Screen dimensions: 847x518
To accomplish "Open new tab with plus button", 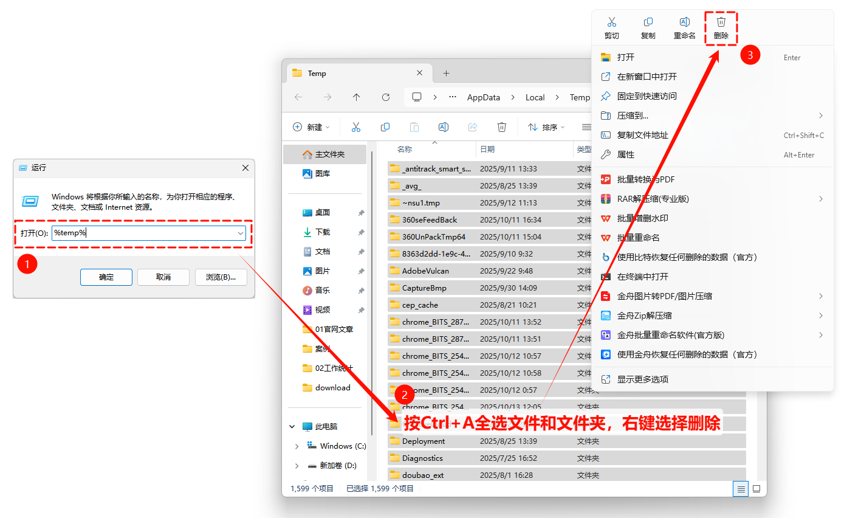I will pyautogui.click(x=446, y=73).
